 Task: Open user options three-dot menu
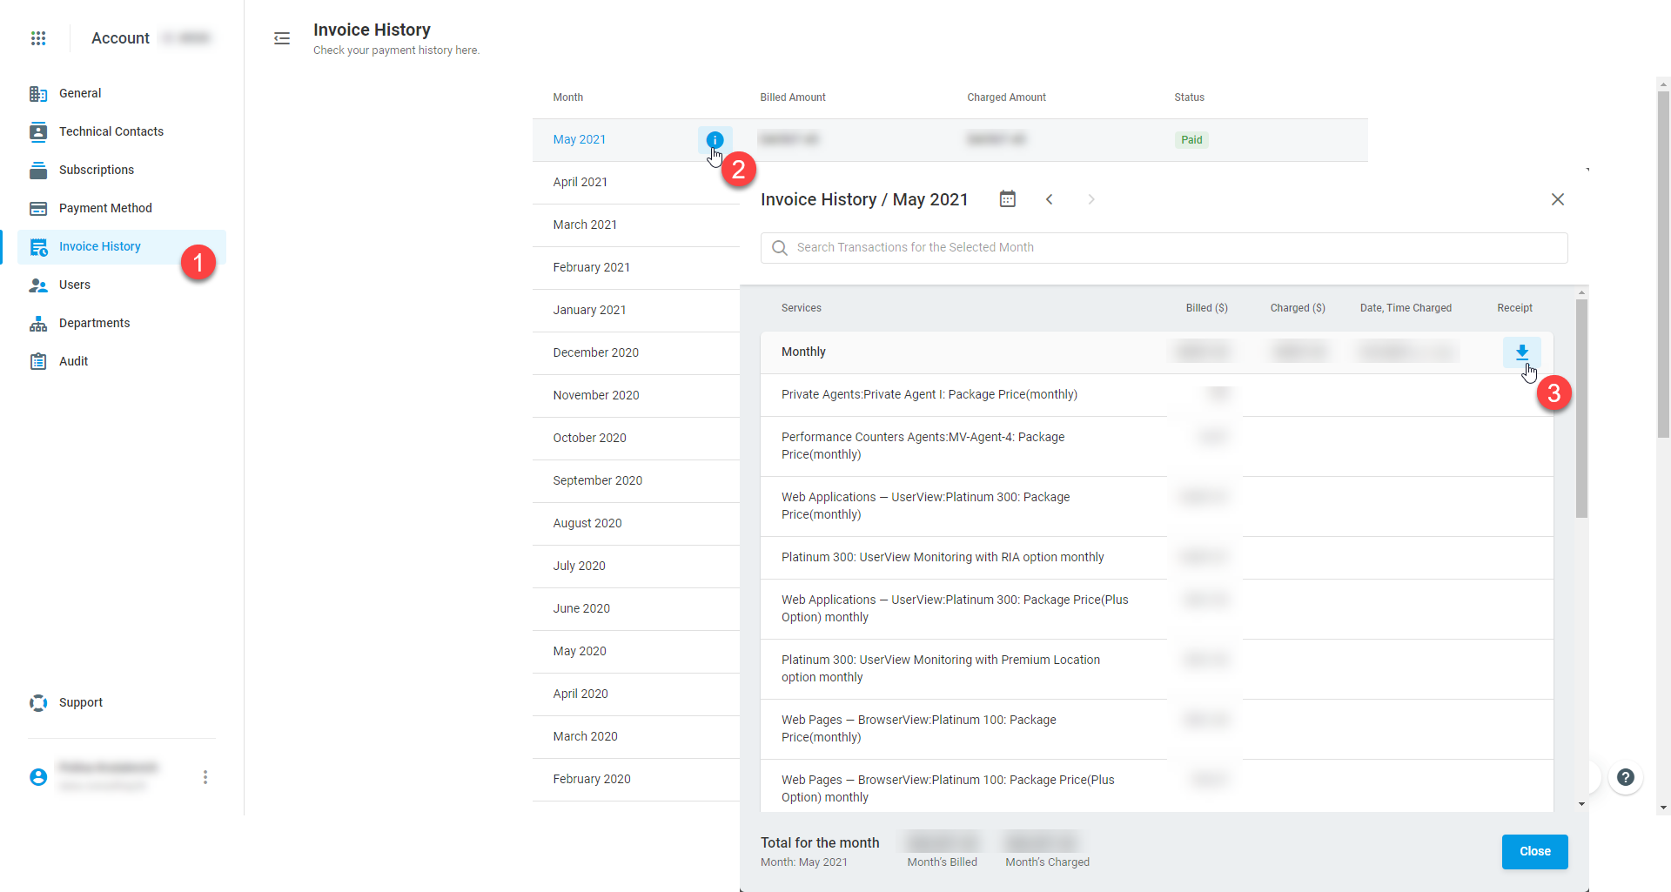205,777
